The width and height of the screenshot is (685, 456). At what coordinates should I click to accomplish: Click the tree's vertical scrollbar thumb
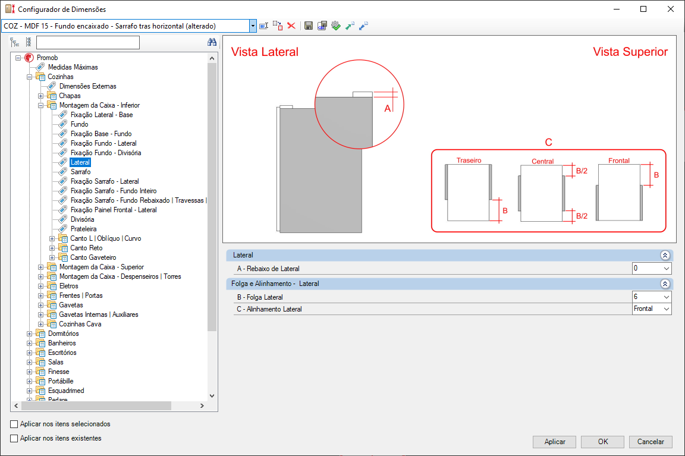[212, 197]
